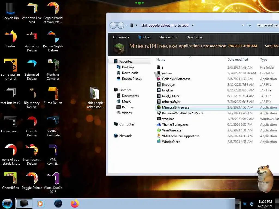Select the AstroPop Deluxe desktop icon
Viewport: 279px width, 209px height.
click(32, 41)
